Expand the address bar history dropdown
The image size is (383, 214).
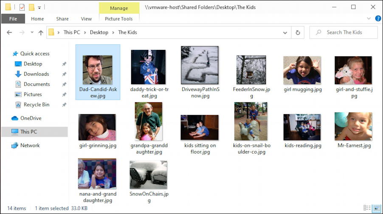(285, 33)
